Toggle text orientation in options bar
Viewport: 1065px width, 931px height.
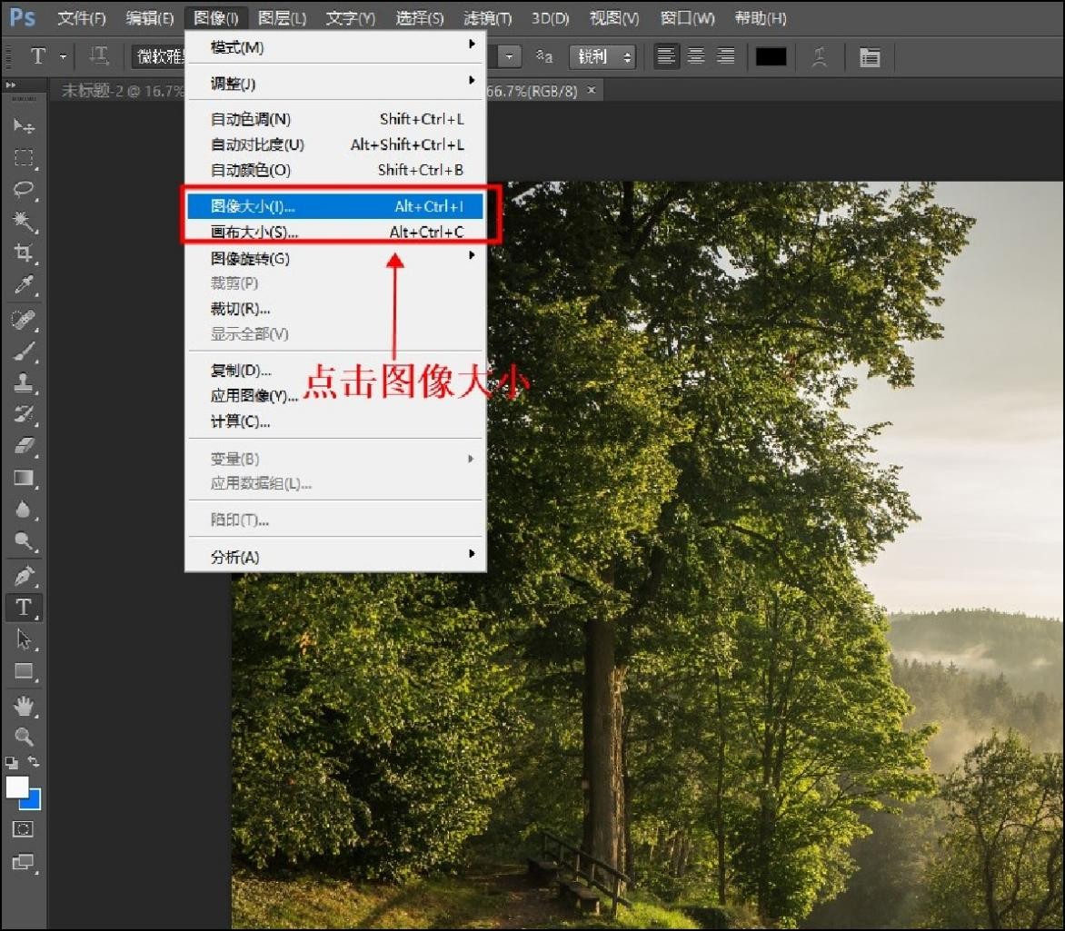point(99,56)
